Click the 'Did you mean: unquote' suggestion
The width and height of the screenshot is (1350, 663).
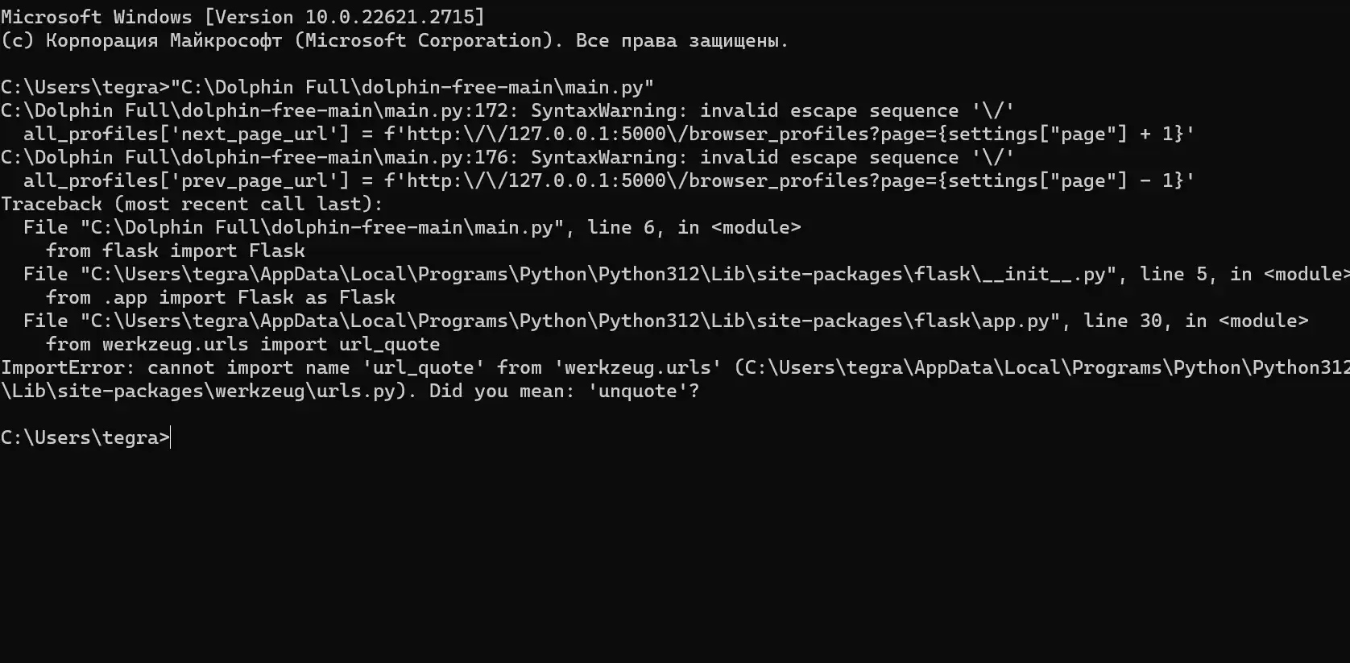564,391
